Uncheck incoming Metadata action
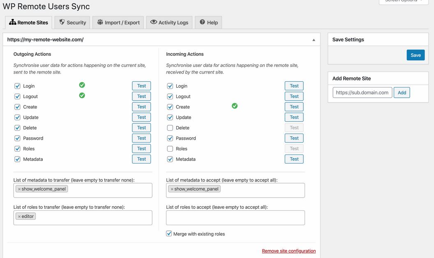434x258 pixels. tap(170, 159)
